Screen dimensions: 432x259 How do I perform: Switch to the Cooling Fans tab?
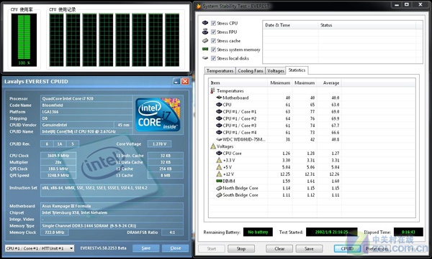[250, 71]
